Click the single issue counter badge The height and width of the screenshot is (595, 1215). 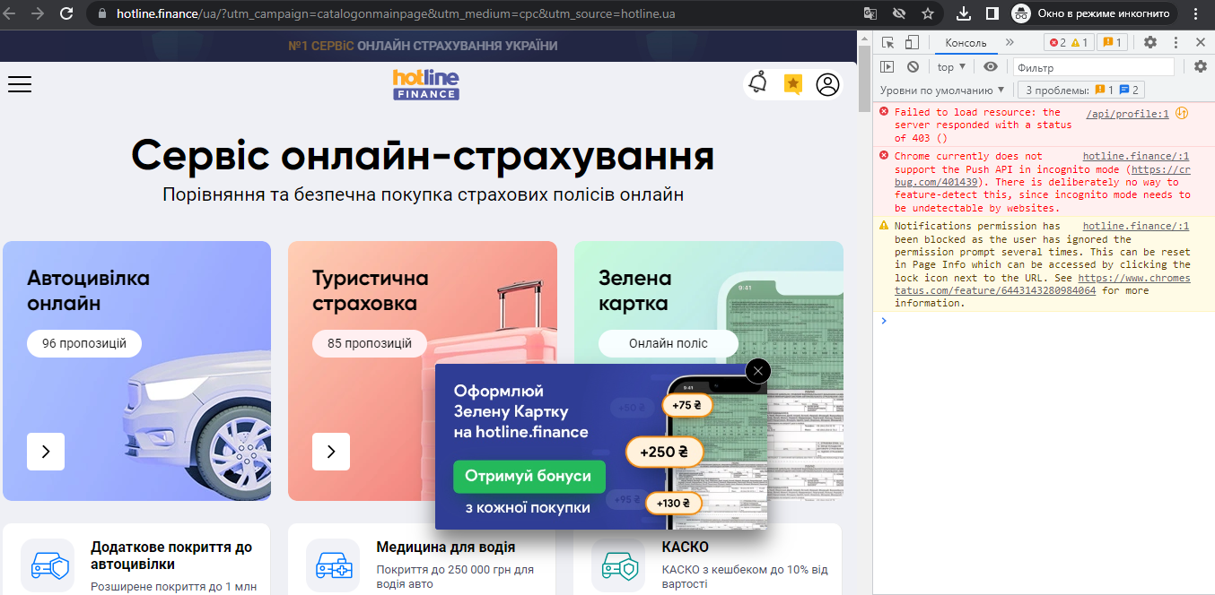1112,42
